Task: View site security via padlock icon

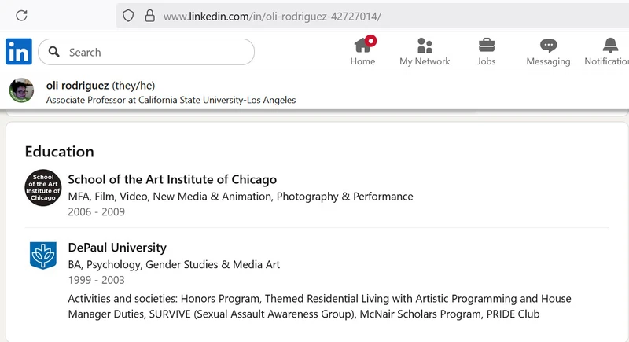Action: pyautogui.click(x=150, y=16)
